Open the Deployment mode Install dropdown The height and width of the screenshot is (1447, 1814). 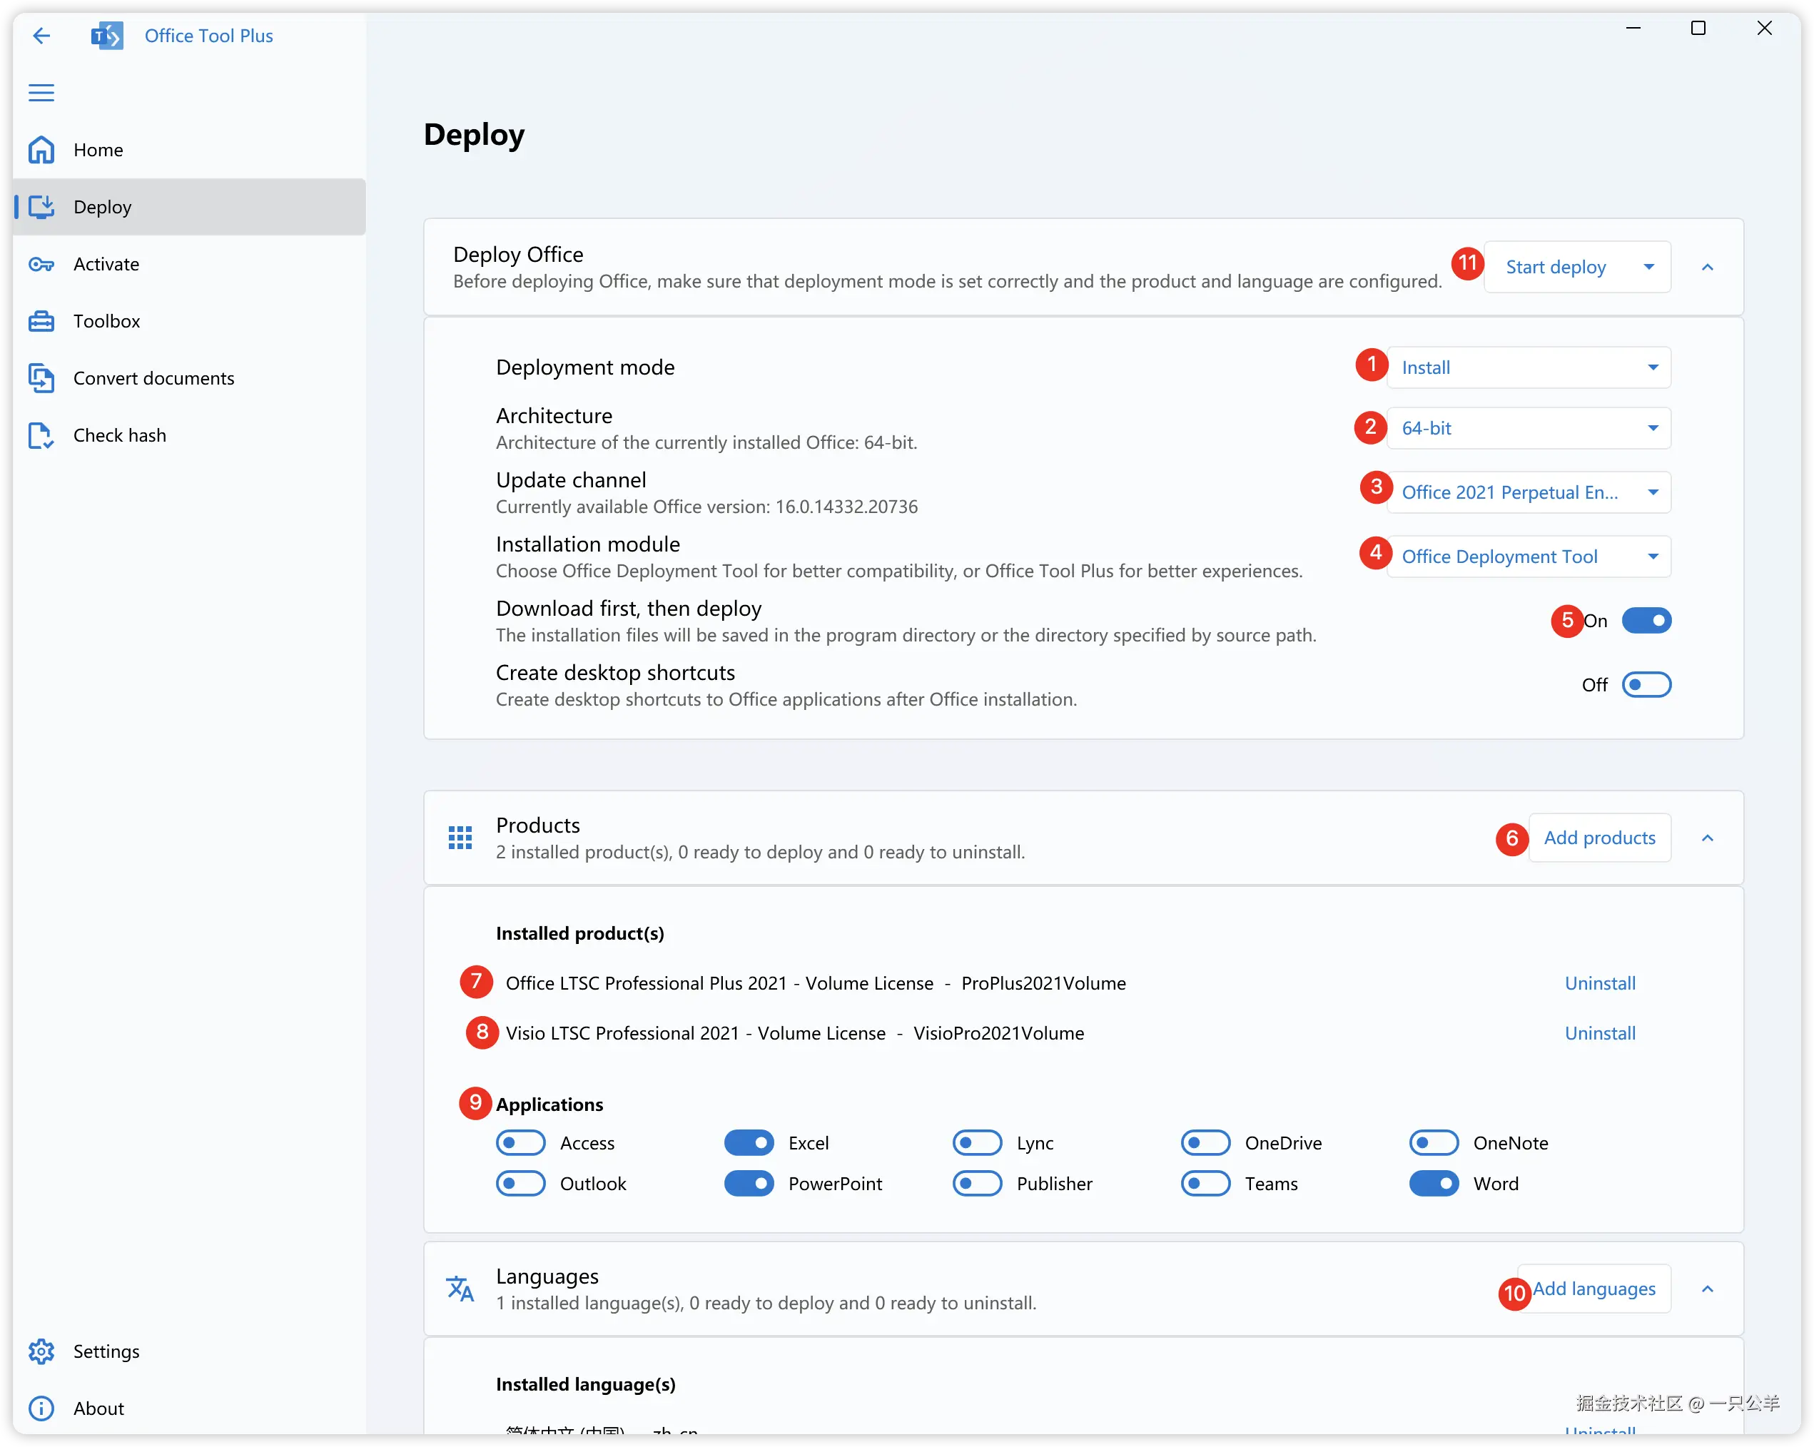pos(1528,367)
